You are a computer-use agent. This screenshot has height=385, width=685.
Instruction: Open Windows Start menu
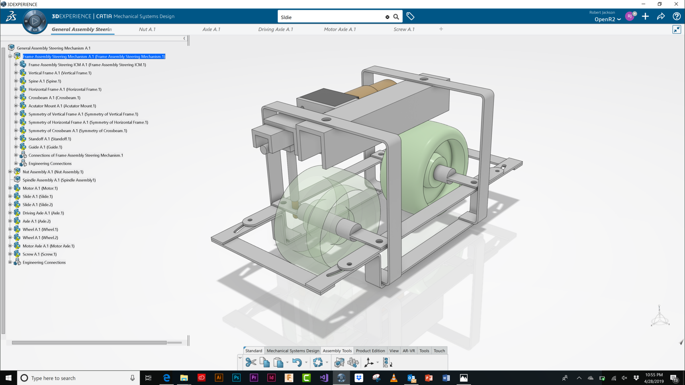click(x=8, y=378)
